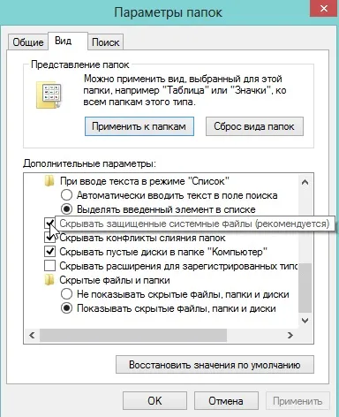The height and width of the screenshot is (417, 339).
Task: Click the Представление папок group label
Action: pyautogui.click(x=80, y=64)
